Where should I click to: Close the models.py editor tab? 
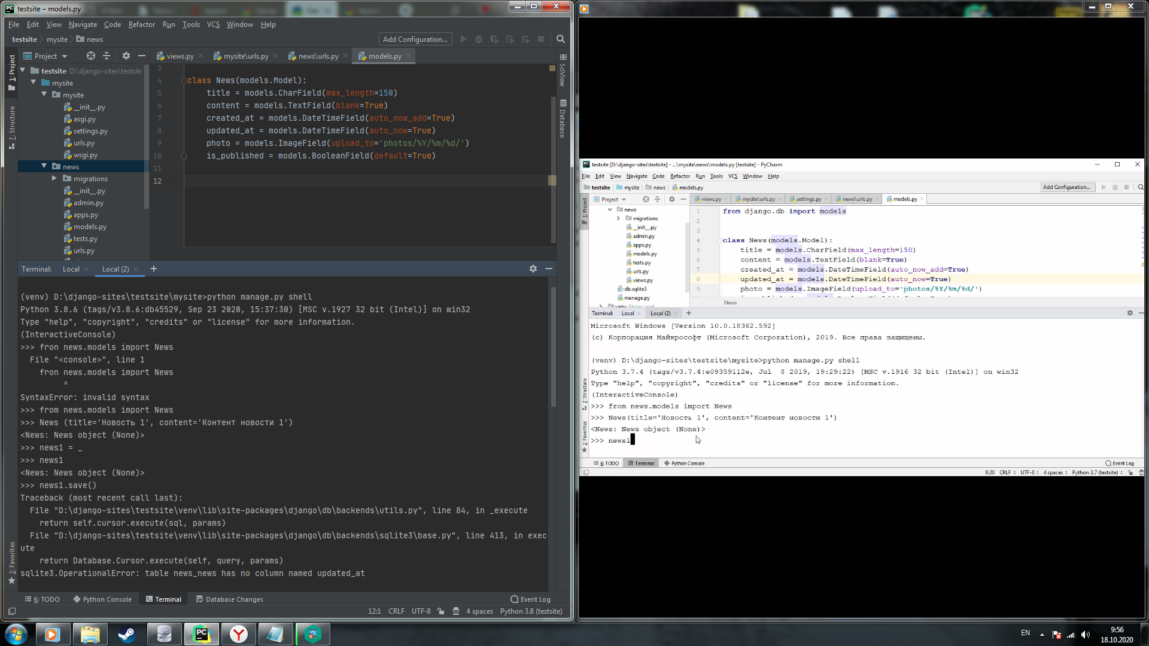408,56
